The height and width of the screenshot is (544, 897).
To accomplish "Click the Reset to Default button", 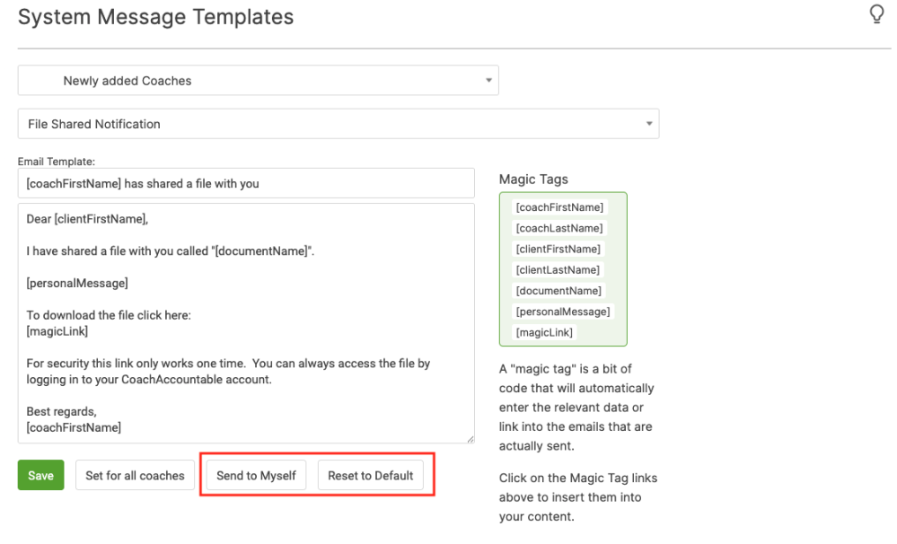I will point(370,476).
